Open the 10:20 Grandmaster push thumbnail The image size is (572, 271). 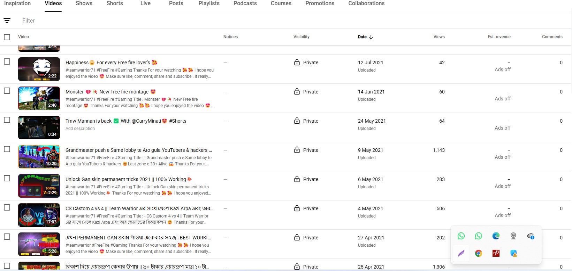click(x=39, y=156)
